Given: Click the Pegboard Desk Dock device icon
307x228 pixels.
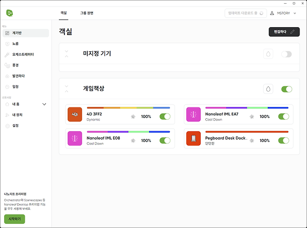Looking at the screenshot, I should point(193,138).
